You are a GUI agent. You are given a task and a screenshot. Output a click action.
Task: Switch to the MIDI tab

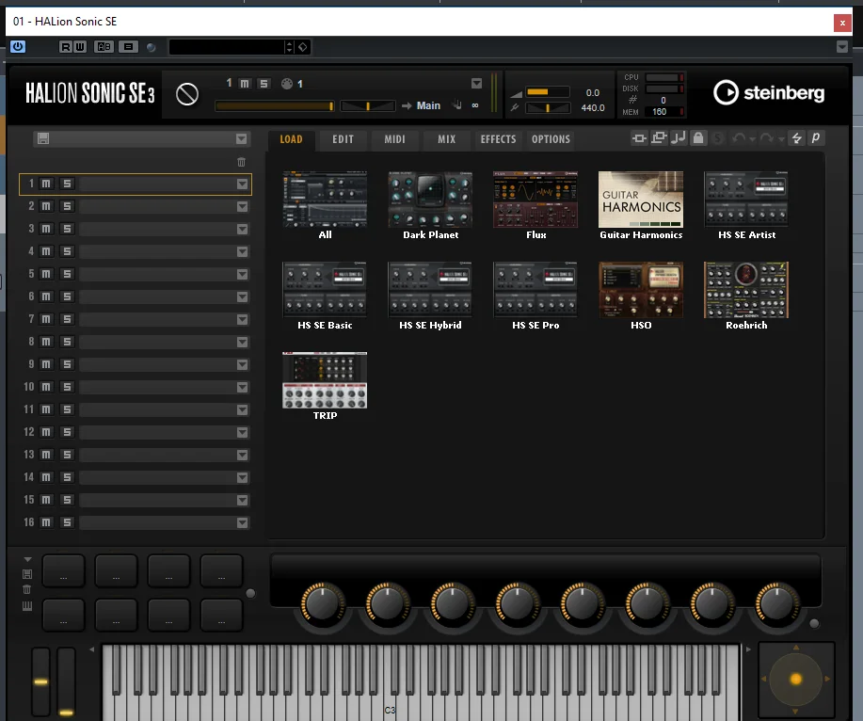click(x=394, y=139)
